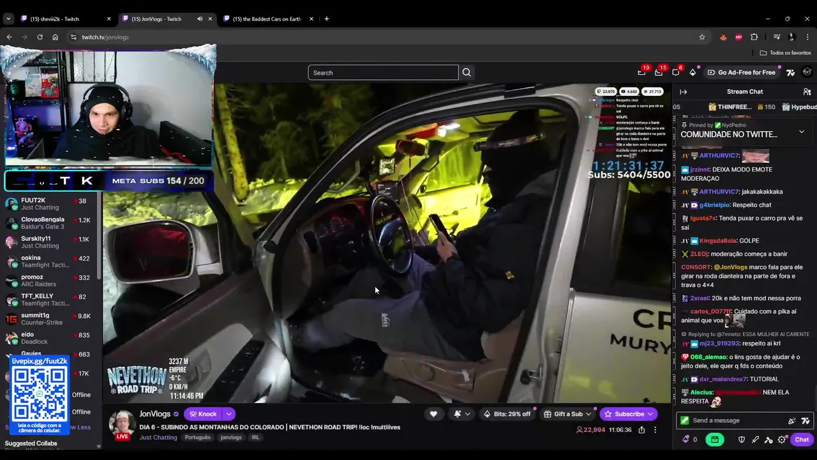Screen dimensions: 817x460
Task: Click the Subscribe button
Action: coord(629,414)
